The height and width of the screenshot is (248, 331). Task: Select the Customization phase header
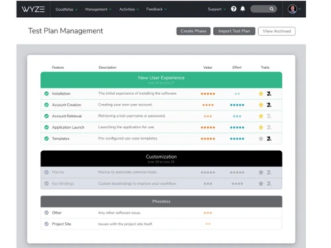click(x=162, y=159)
